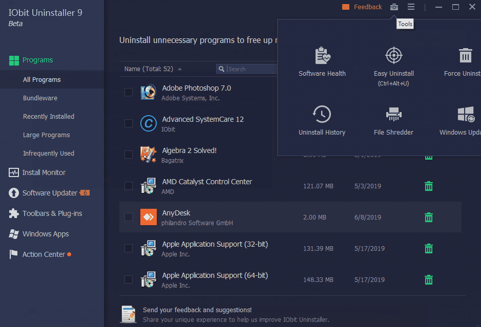Open Software Health from the Tools panel

click(x=322, y=60)
